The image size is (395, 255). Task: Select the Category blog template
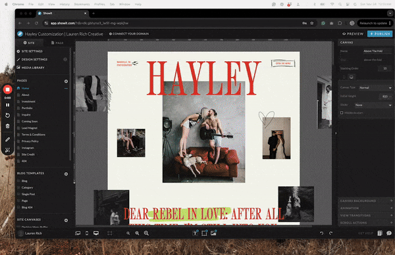[x=27, y=187]
